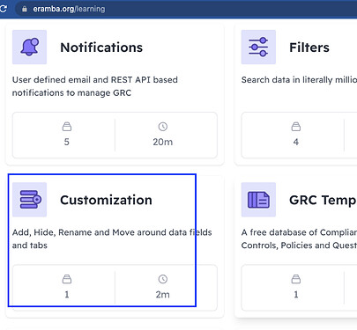357x330 pixels.
Task: Click the '4' episodes count in Filters
Action: click(296, 142)
